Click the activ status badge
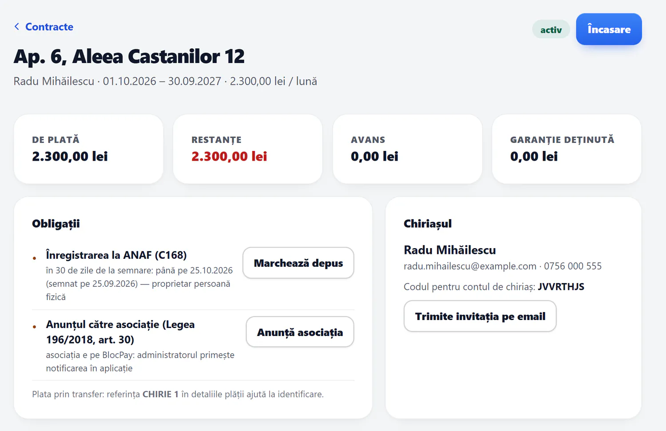This screenshot has width=666, height=431. tap(551, 30)
